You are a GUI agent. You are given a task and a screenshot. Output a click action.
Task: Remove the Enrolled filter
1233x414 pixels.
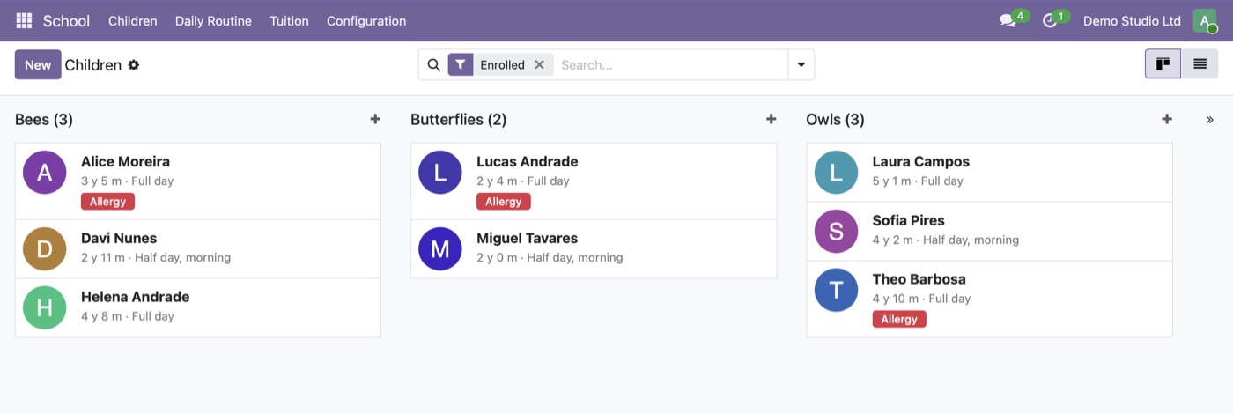click(x=539, y=64)
